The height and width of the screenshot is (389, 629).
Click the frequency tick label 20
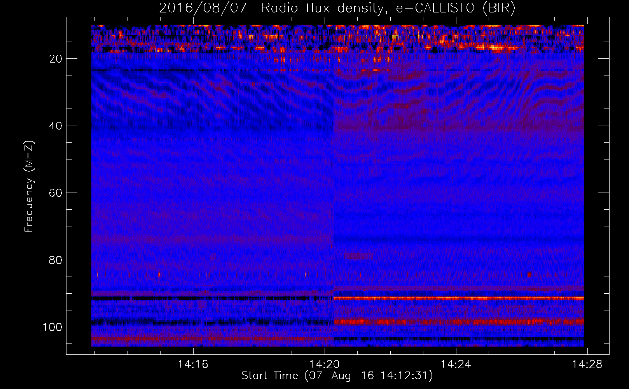tap(56, 59)
